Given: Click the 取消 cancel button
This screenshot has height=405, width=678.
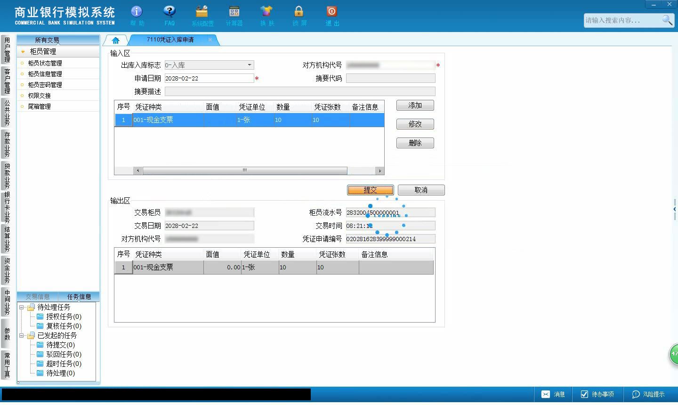Looking at the screenshot, I should [x=421, y=190].
